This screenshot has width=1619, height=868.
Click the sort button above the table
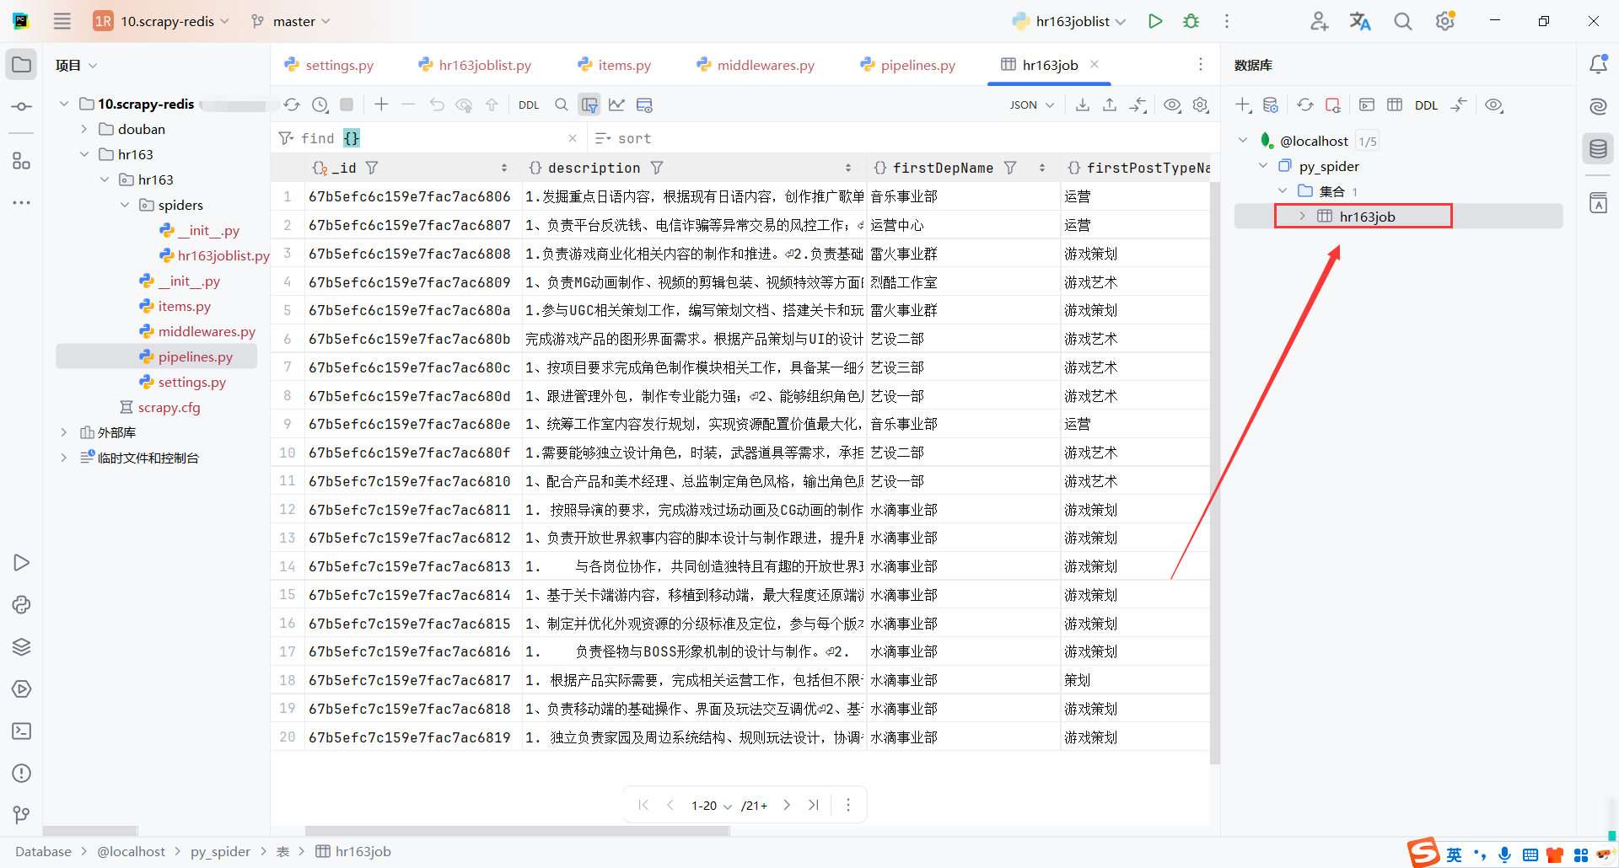tap(623, 137)
